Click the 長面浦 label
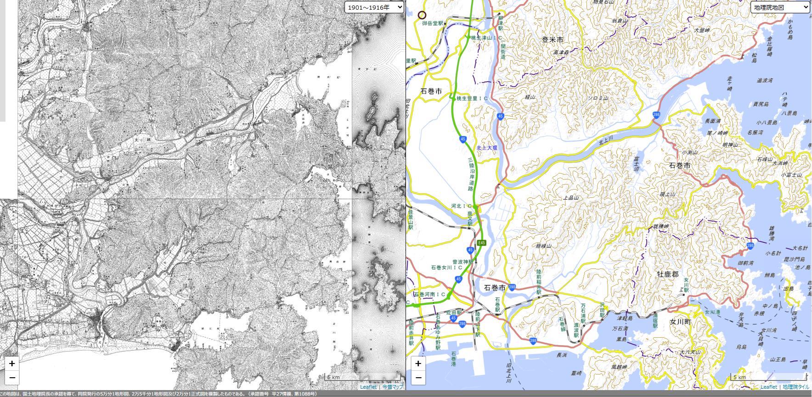Screen dimensions: 812x397 (713, 121)
